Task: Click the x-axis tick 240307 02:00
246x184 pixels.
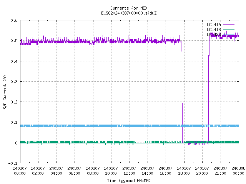Action: click(x=38, y=171)
